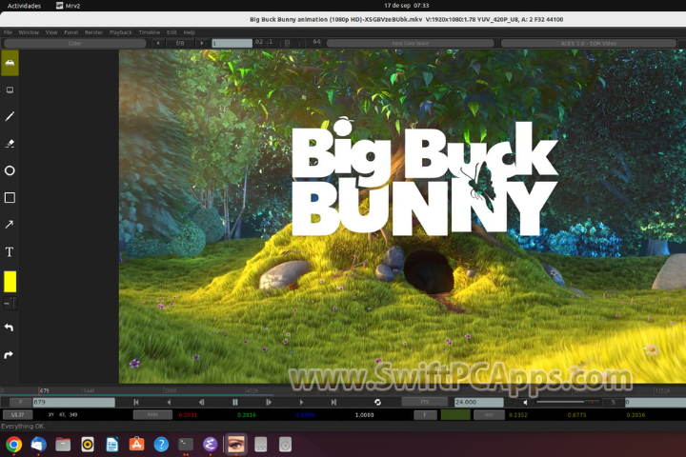Open the yellow pen color swatch

(x=10, y=281)
